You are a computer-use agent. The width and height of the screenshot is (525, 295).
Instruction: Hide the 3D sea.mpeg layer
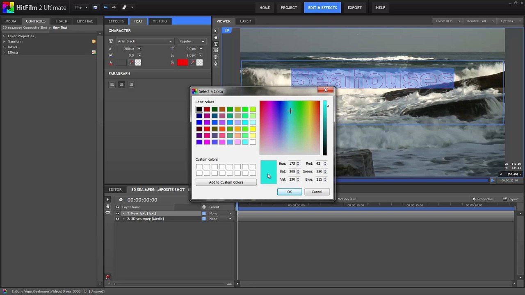(117, 219)
